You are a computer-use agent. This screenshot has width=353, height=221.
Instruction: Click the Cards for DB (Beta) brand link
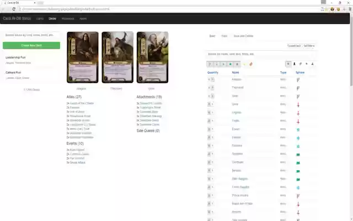[x=17, y=18]
